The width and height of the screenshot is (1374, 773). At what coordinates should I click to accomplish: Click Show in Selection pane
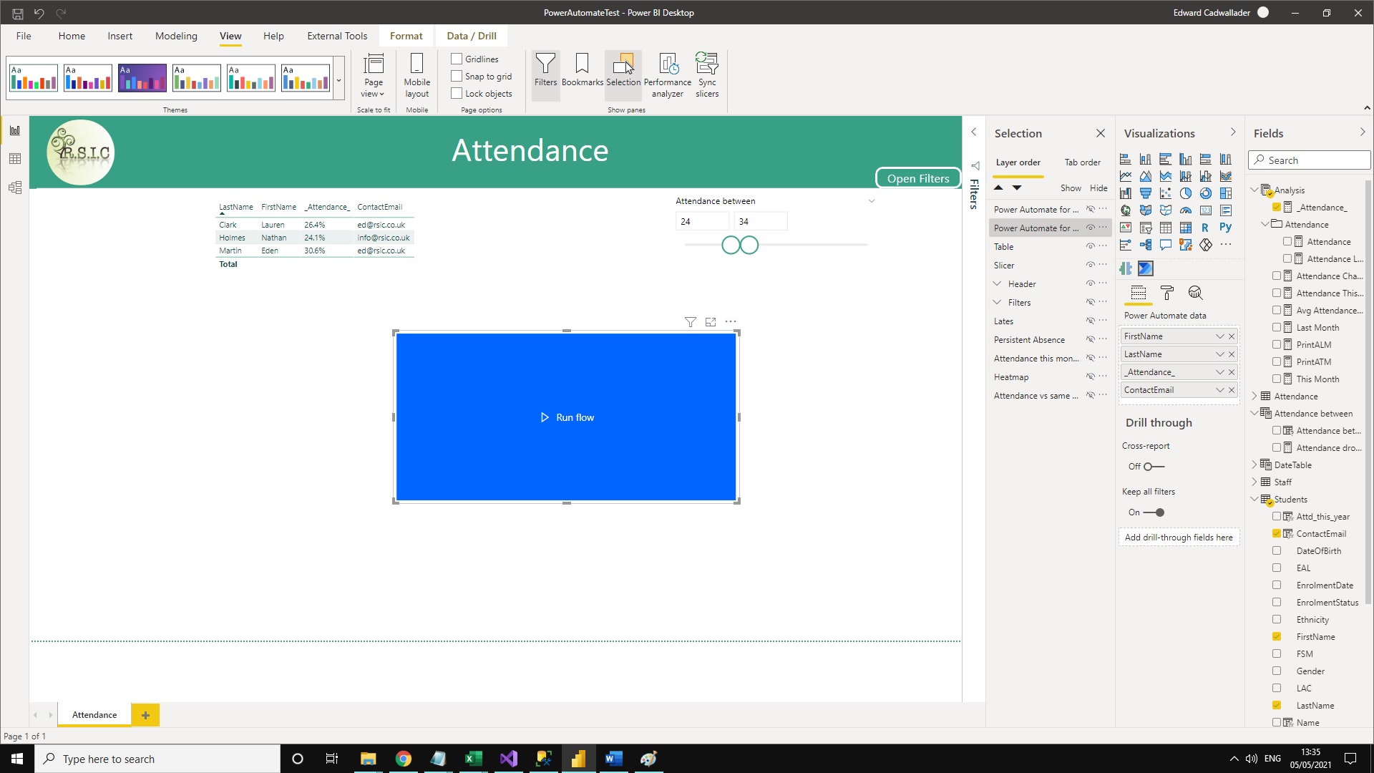pyautogui.click(x=1071, y=188)
